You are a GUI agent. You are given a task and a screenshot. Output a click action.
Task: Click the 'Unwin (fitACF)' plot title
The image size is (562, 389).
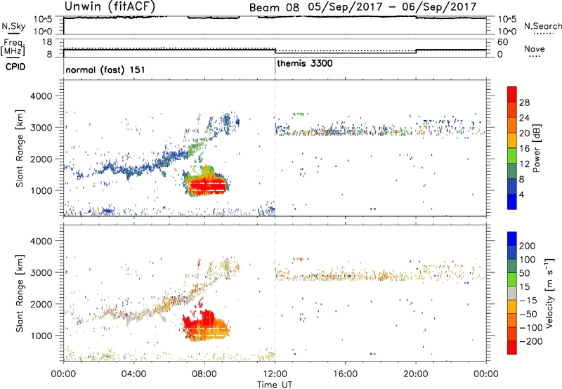110,7
